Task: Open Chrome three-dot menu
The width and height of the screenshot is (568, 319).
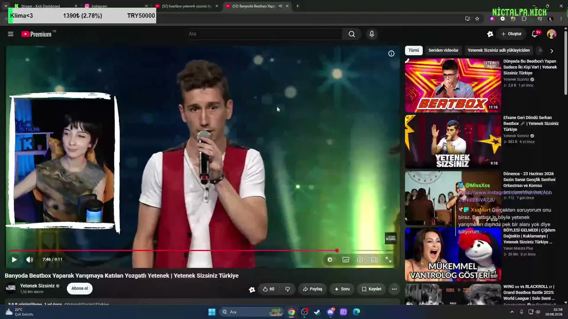Action: pyautogui.click(x=561, y=19)
